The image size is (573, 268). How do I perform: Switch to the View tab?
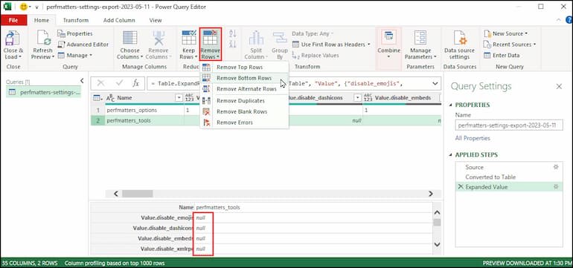pyautogui.click(x=156, y=21)
